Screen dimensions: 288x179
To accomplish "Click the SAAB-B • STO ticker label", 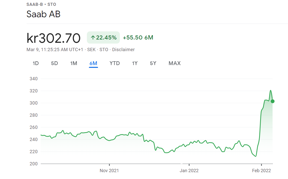I will tap(41, 4).
